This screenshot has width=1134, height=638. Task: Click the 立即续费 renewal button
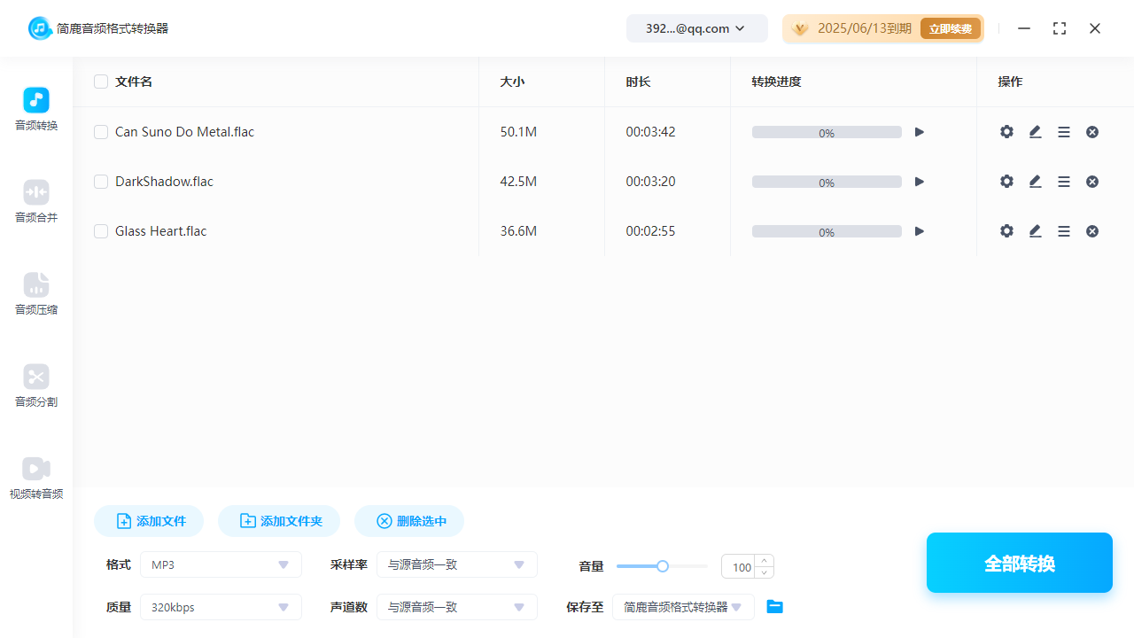pyautogui.click(x=950, y=27)
